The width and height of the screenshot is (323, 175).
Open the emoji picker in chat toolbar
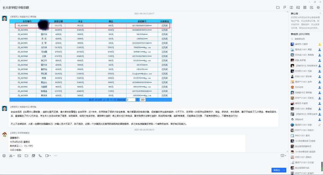tap(4, 155)
